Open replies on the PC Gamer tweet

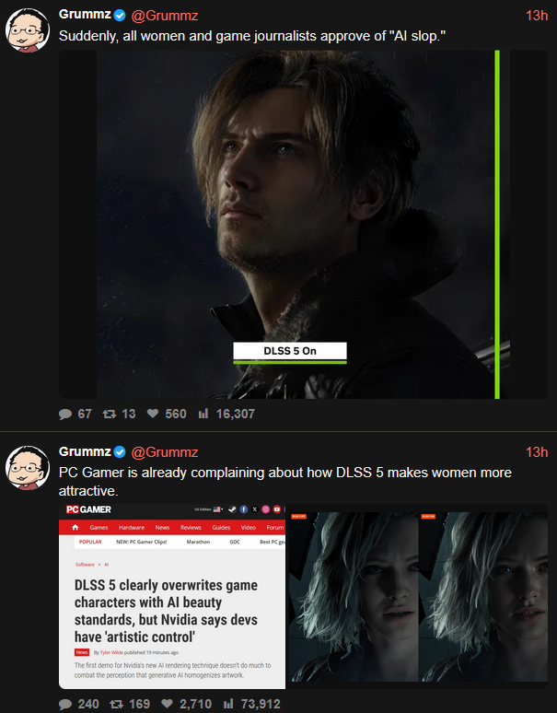(x=79, y=704)
